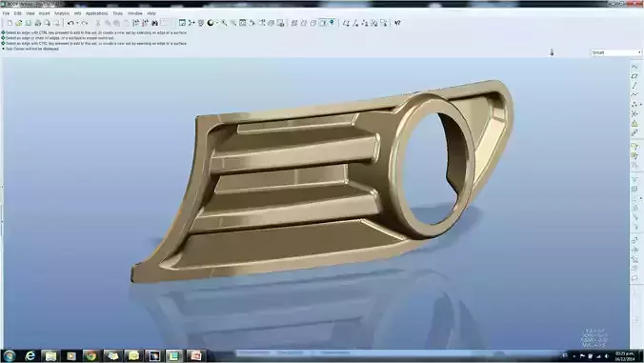Toggle the Spin Center display
Image resolution: width=644 pixels, height=363 pixels.
(x=191, y=23)
